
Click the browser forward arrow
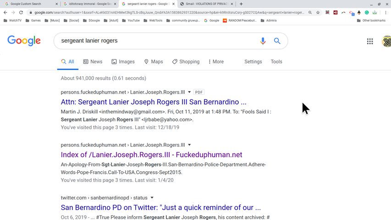click(x=13, y=12)
